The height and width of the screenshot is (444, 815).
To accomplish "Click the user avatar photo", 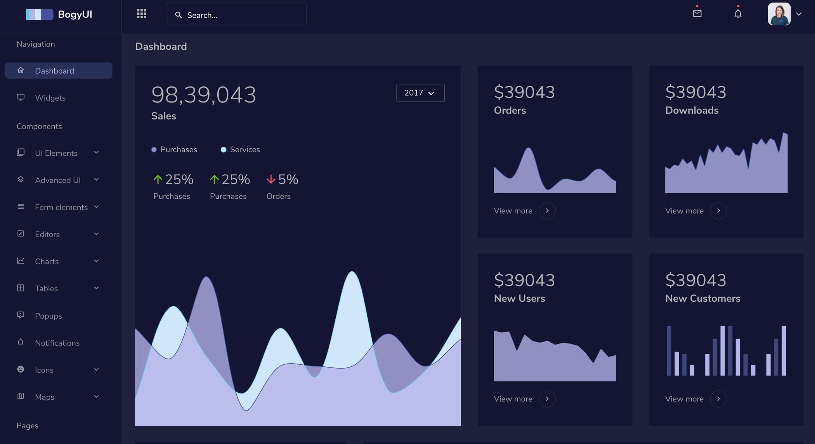I will [779, 14].
